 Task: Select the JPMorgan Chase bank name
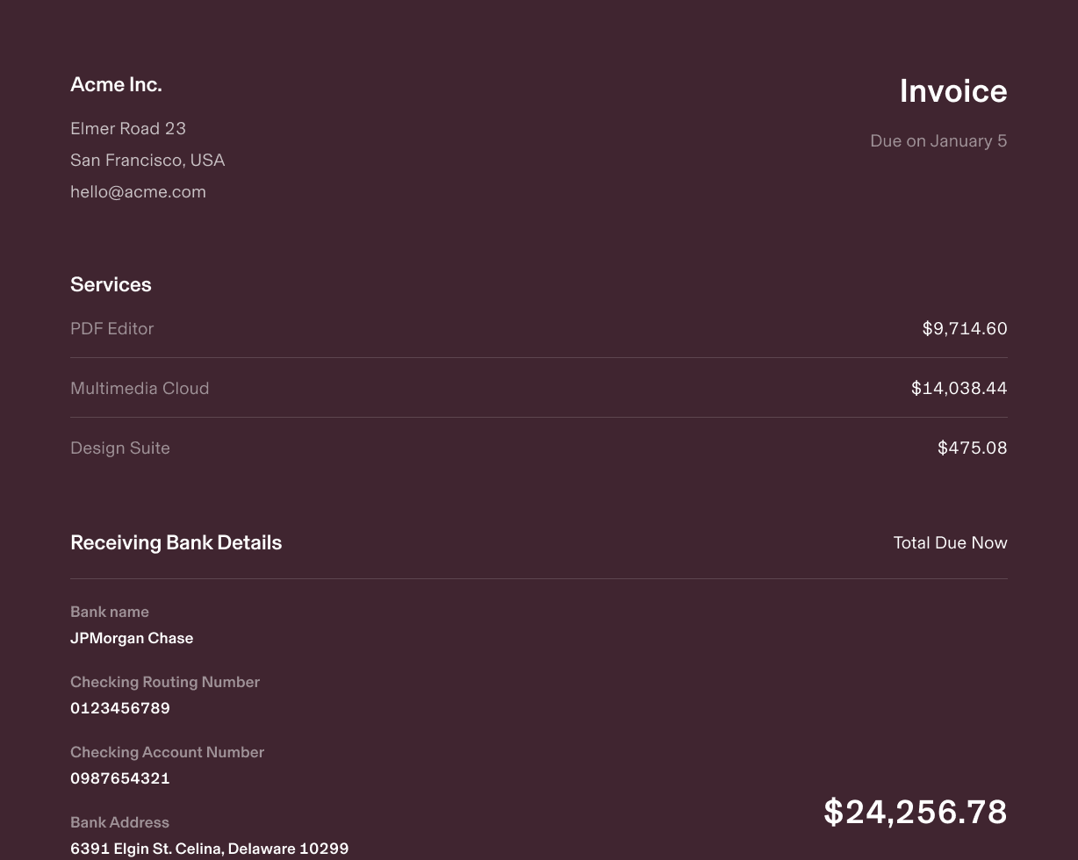point(132,639)
